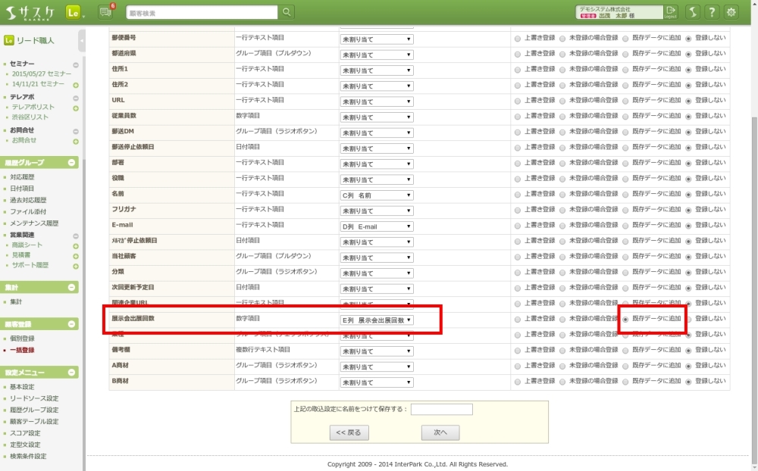Image resolution: width=758 pixels, height=471 pixels.
Task: Open 基本設定 in the settings menu
Action: tap(22, 387)
